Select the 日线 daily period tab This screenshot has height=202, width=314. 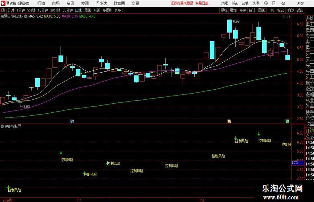78,10
